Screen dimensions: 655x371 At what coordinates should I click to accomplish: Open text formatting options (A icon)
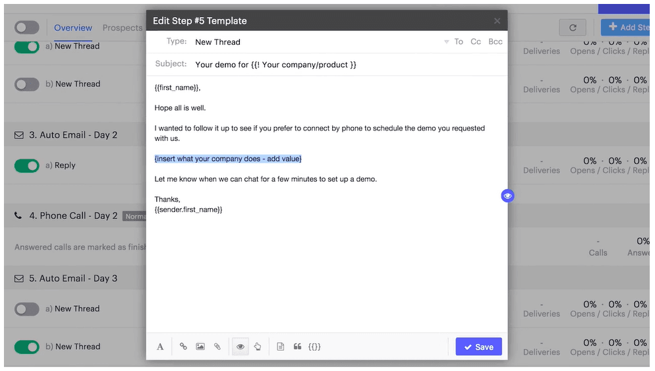160,347
